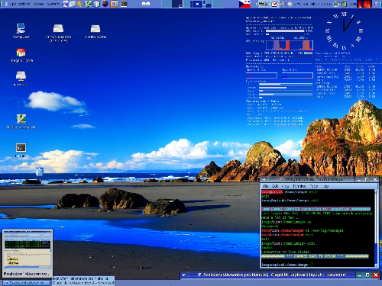
Task: Open the Trash icon on the desktop
Action: coord(39,172)
